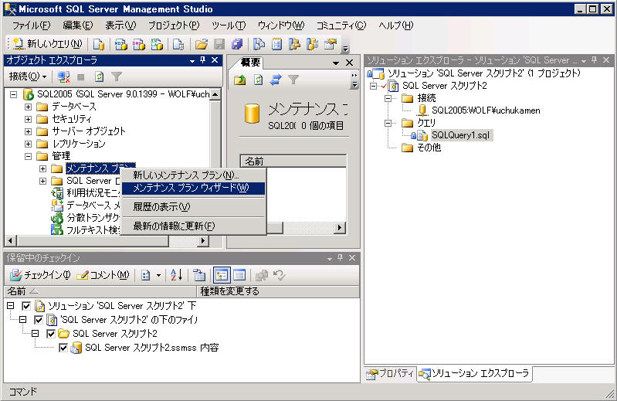Click the XMLA query icon in toolbar
Screen dimensions: 617x401
pos(157,44)
